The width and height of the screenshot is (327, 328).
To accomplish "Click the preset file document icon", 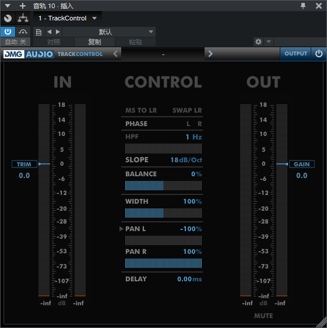I will (38, 32).
